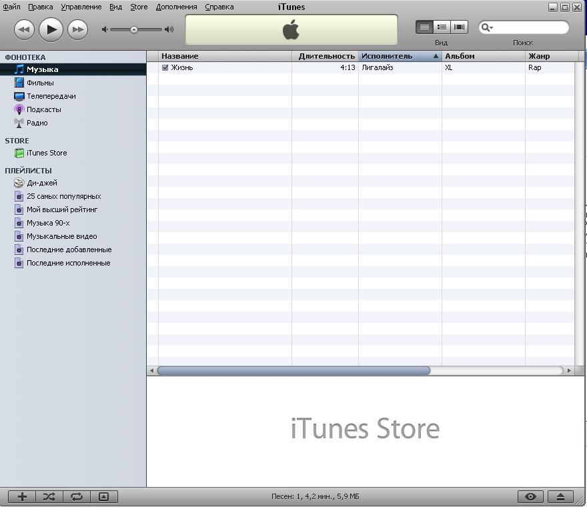The image size is (587, 507).
Task: Add a new playlist with plus button
Action: click(x=22, y=496)
